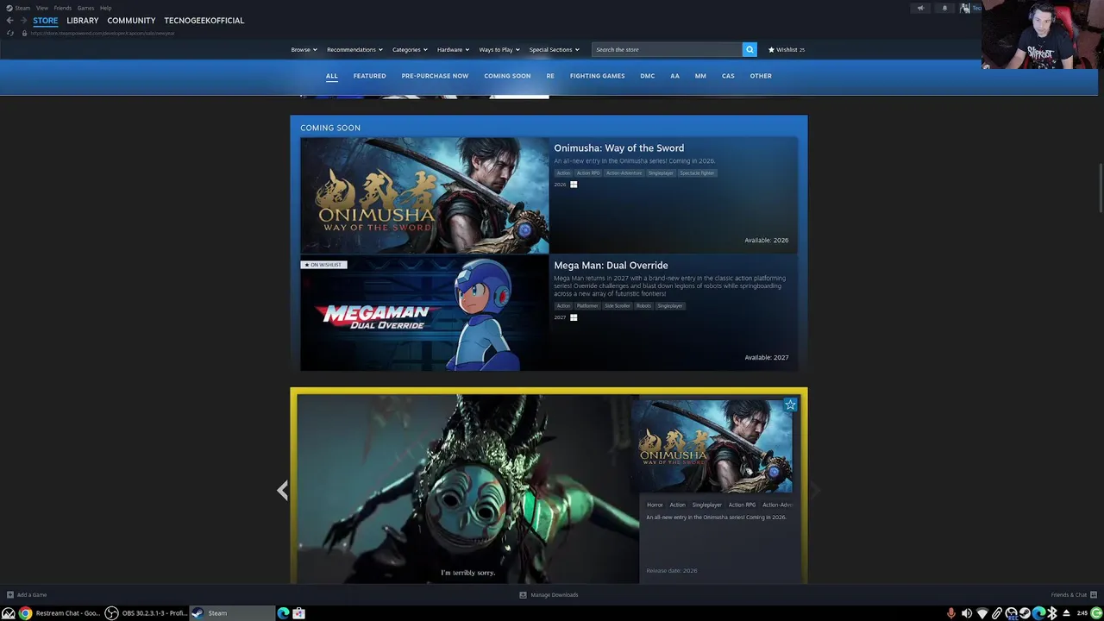Image resolution: width=1104 pixels, height=621 pixels.
Task: Open the Wishlist link
Action: tap(787, 49)
